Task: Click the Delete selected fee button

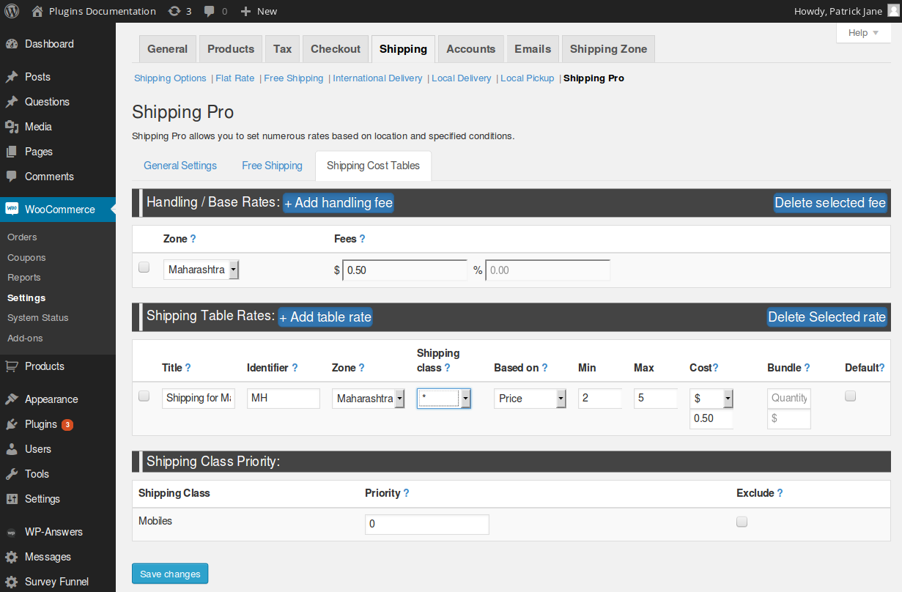Action: 830,203
